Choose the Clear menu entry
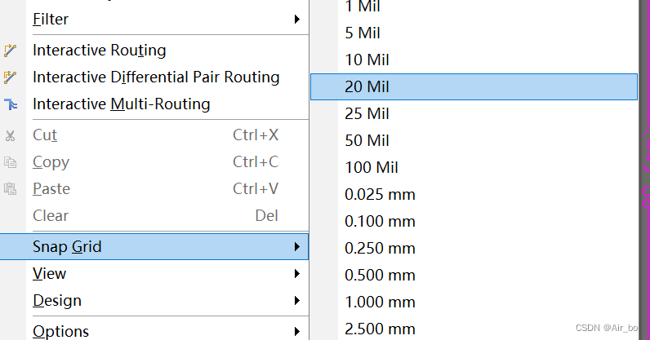Image resolution: width=650 pixels, height=340 pixels. tap(51, 216)
